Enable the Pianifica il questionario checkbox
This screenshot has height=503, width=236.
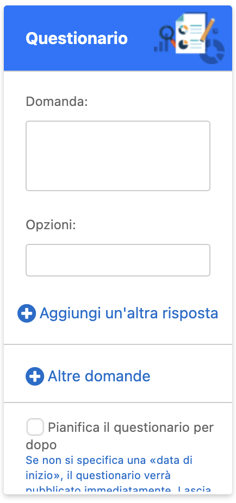click(35, 427)
